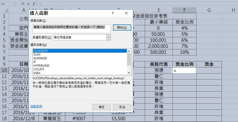Click cell E10 張遼
The image size is (238, 122).
point(159,70)
